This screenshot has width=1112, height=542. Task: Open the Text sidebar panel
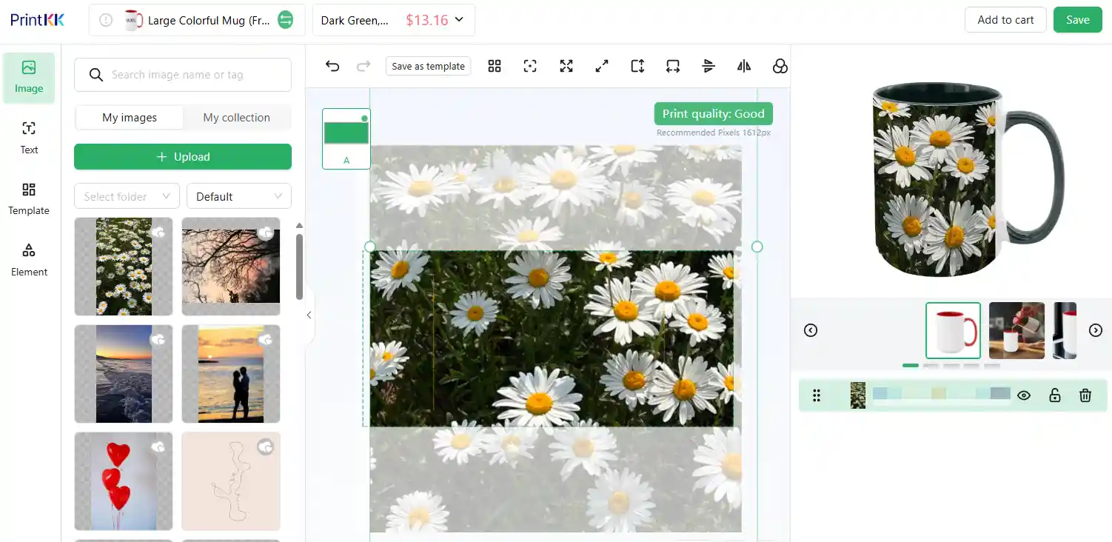(29, 138)
